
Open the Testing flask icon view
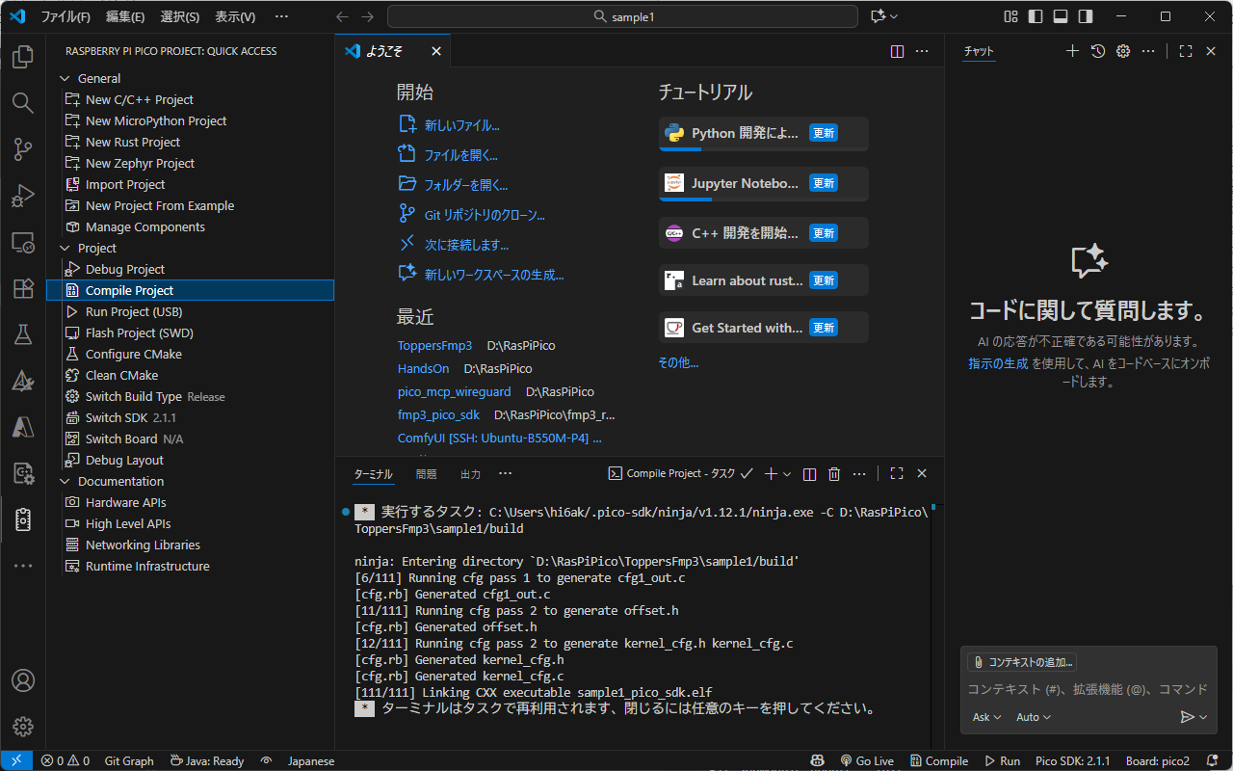point(22,334)
